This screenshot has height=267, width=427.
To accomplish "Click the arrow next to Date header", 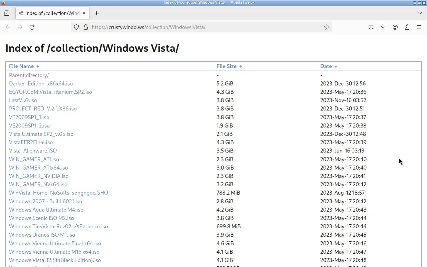I will click(x=336, y=66).
